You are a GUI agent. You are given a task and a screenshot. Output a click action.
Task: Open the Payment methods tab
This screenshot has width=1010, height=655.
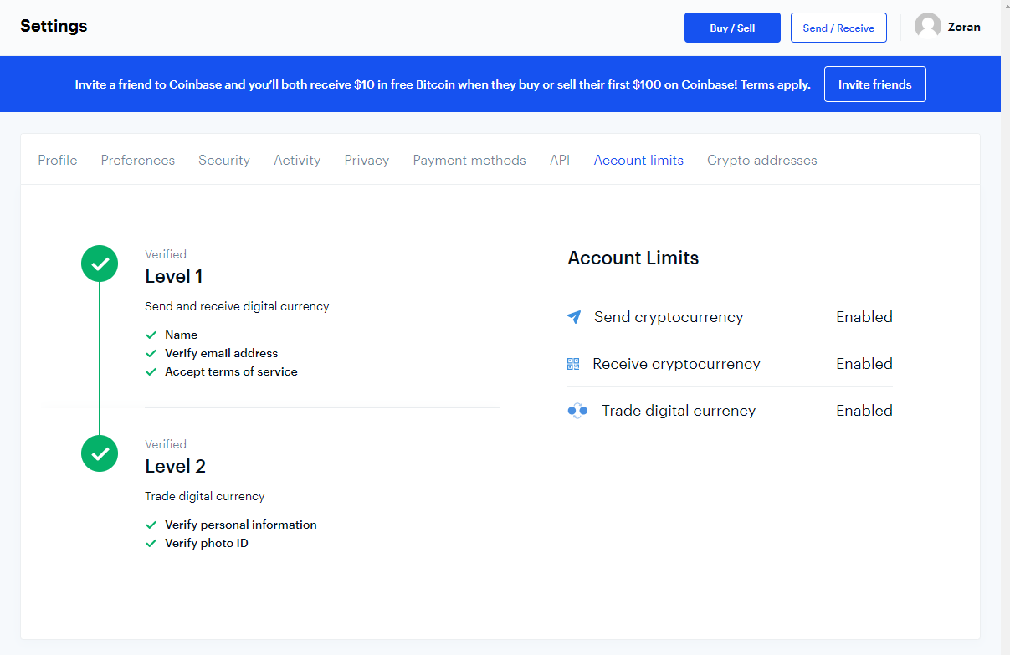click(x=469, y=160)
